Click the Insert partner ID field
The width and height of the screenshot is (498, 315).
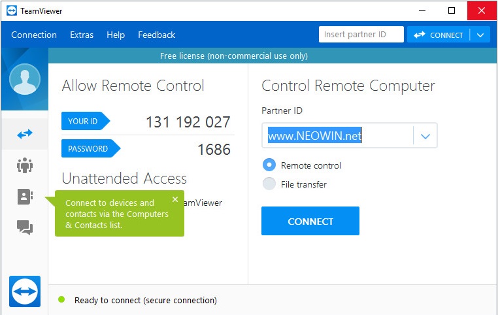click(361, 35)
